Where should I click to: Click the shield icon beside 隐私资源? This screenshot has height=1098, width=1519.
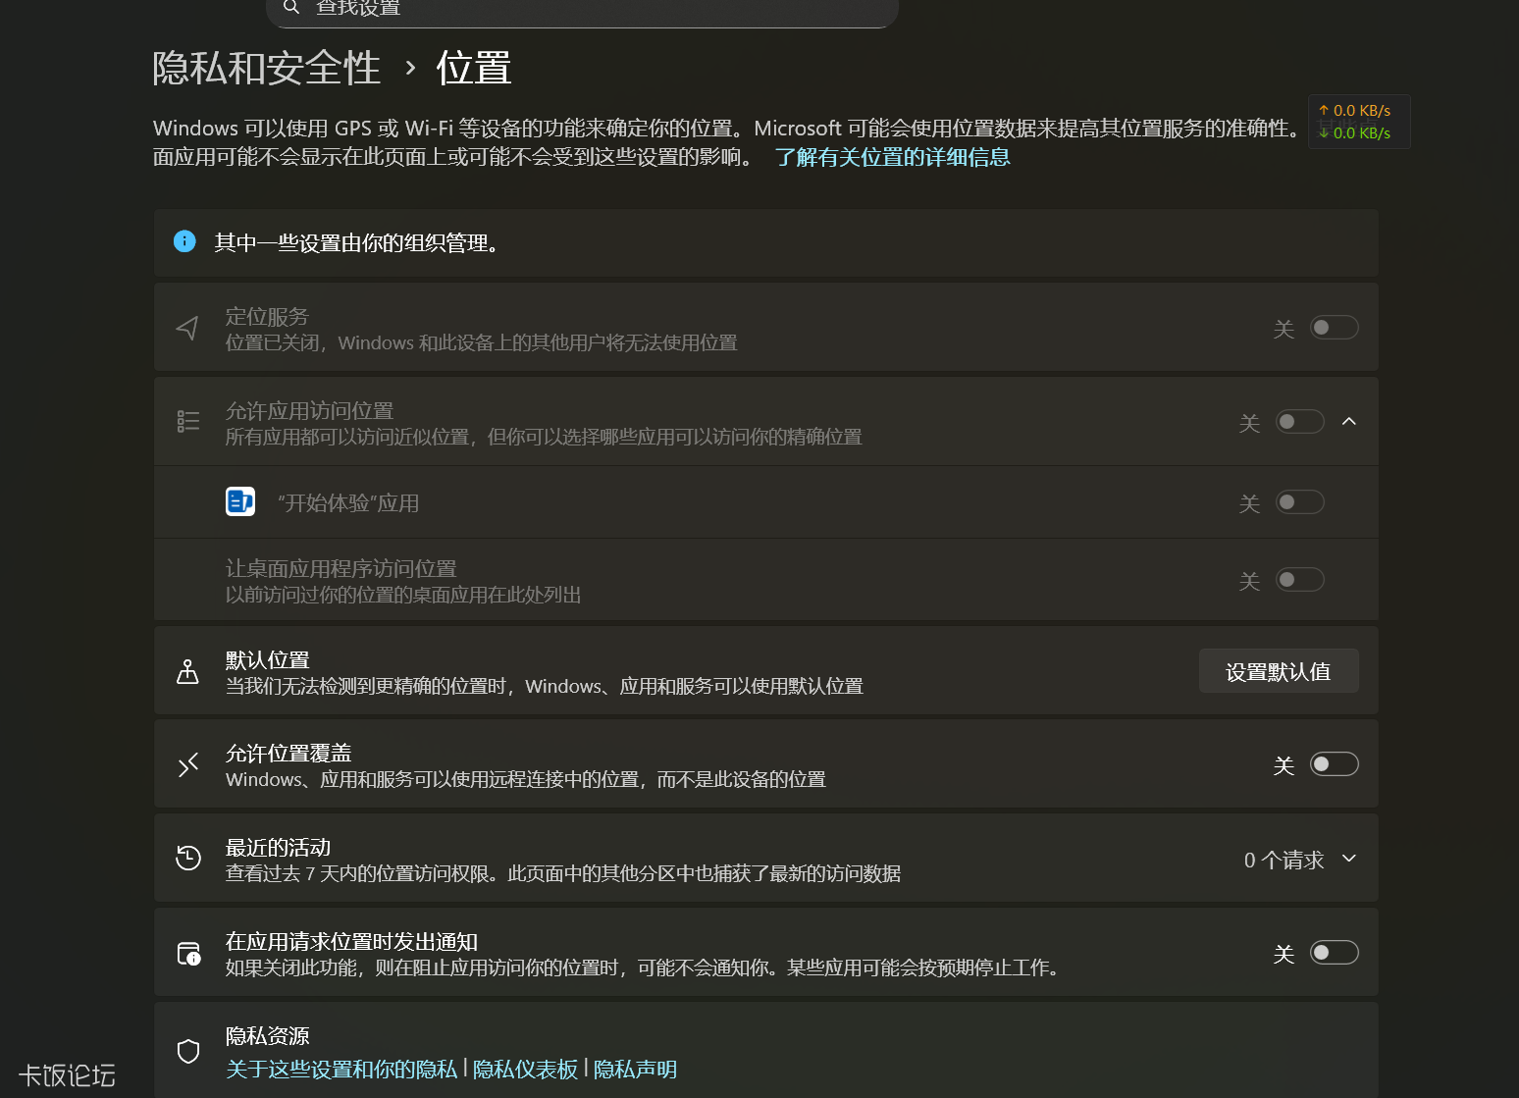(x=187, y=1051)
